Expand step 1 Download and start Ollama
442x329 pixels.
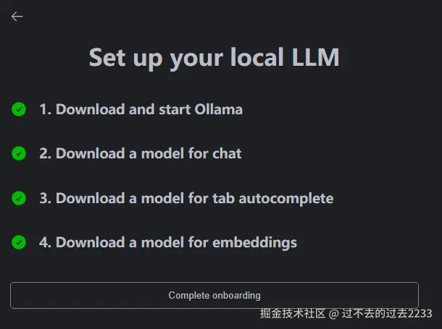click(x=141, y=109)
